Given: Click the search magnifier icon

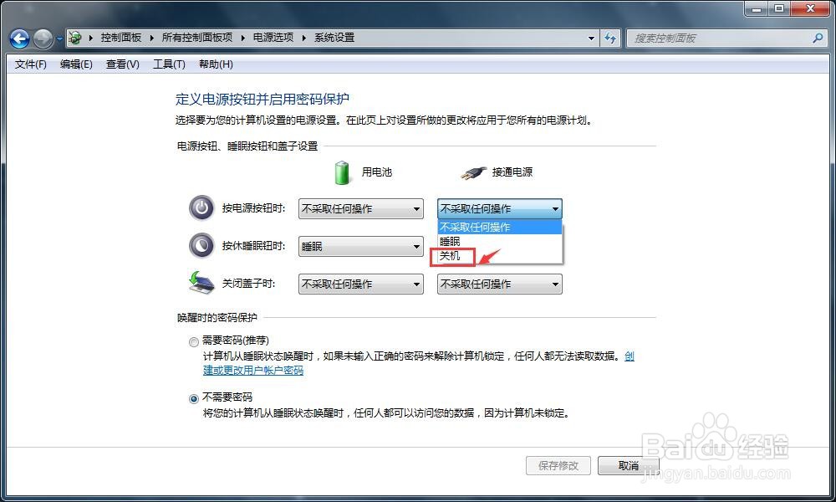Looking at the screenshot, I should [818, 38].
